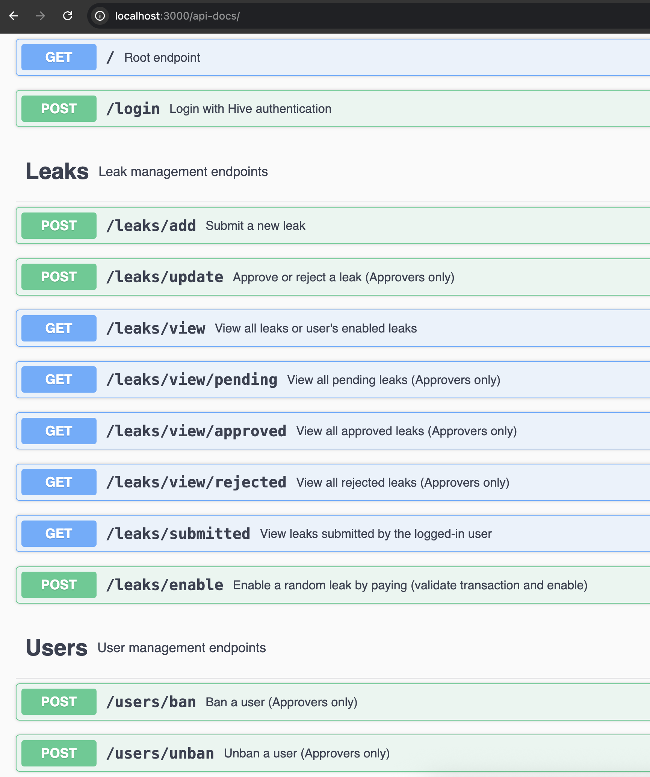Click the GET badge on /leaks/view
This screenshot has width=650, height=777.
(59, 328)
